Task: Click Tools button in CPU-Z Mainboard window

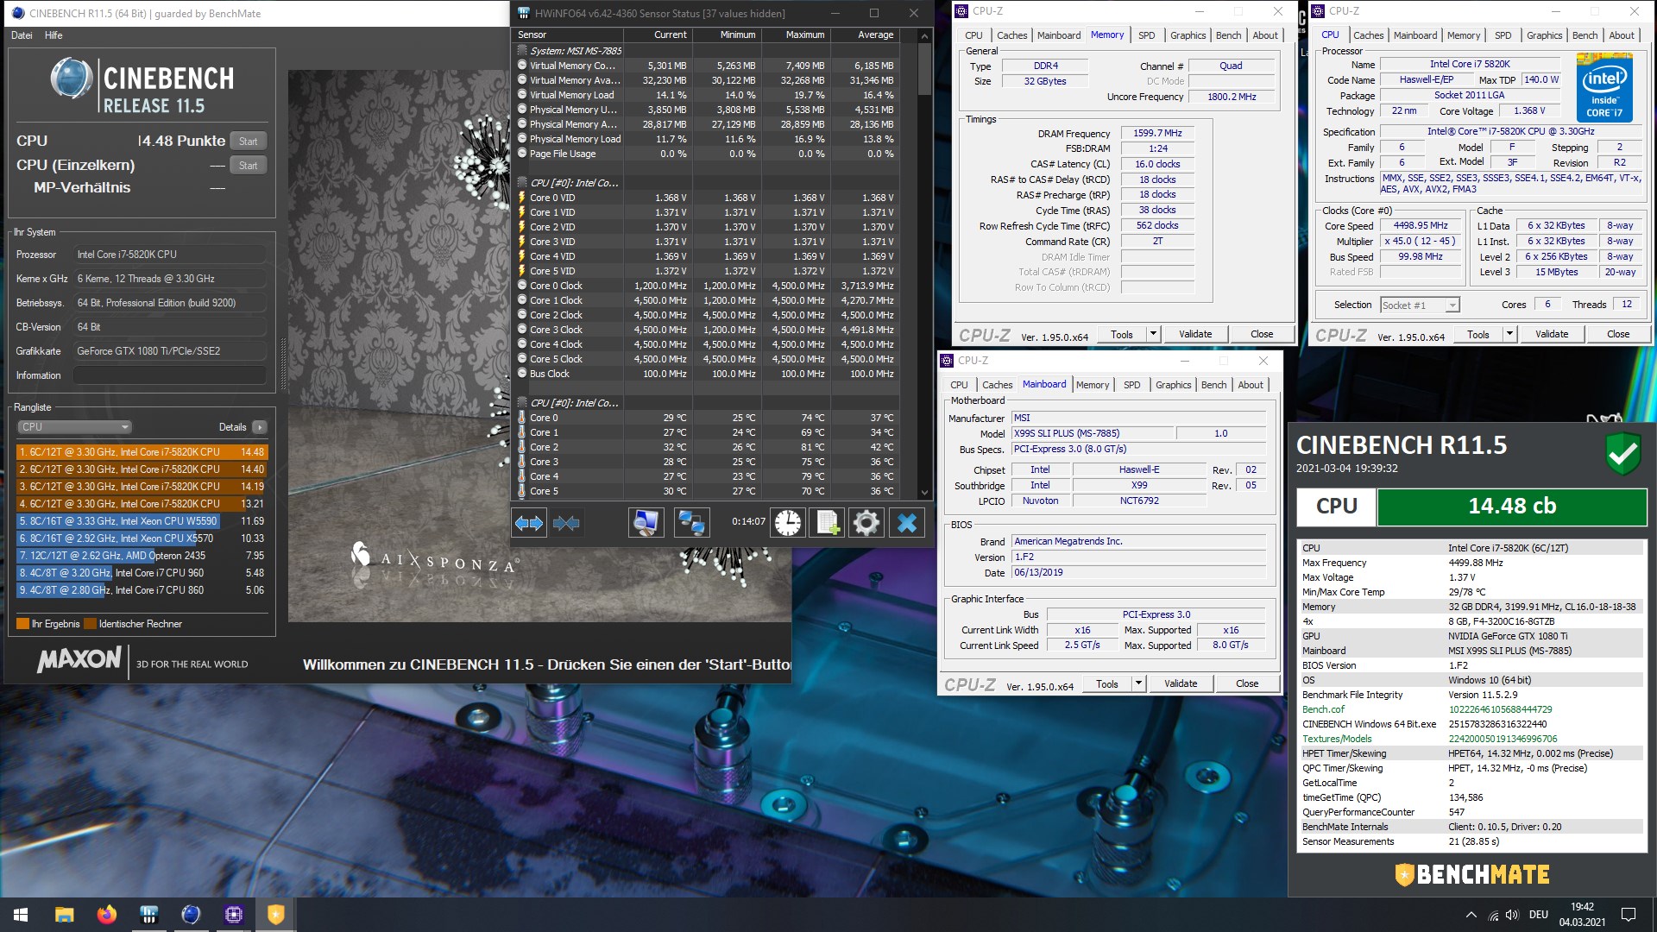Action: [x=1106, y=683]
